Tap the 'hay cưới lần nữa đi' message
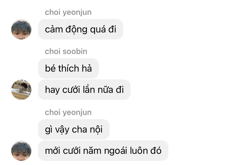This screenshot has width=232, height=165. pyautogui.click(x=84, y=90)
